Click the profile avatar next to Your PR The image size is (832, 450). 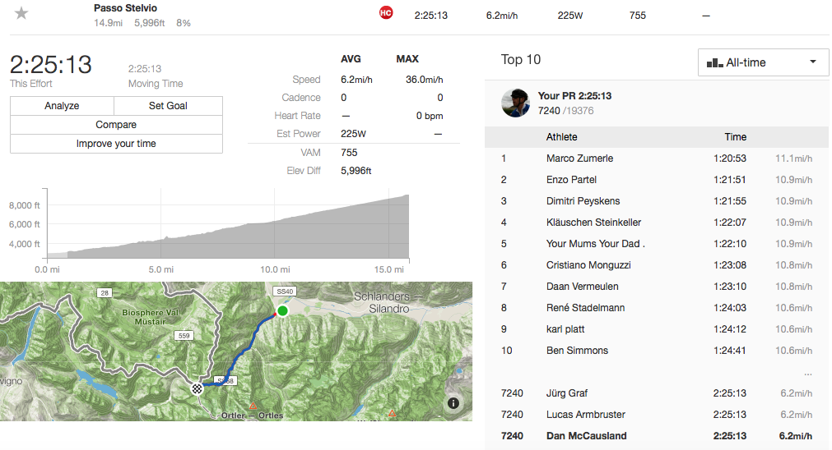coord(516,103)
